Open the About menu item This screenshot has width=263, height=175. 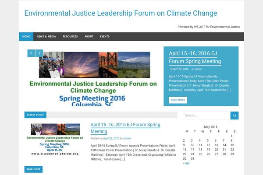tap(89, 36)
